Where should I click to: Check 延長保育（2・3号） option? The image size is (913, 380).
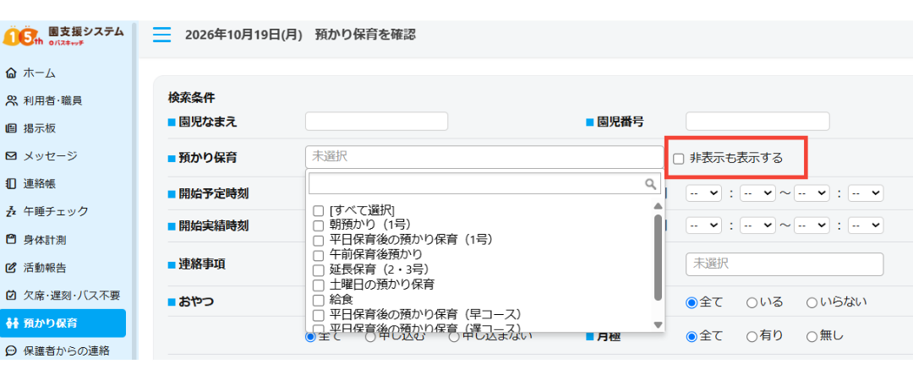[x=319, y=270]
